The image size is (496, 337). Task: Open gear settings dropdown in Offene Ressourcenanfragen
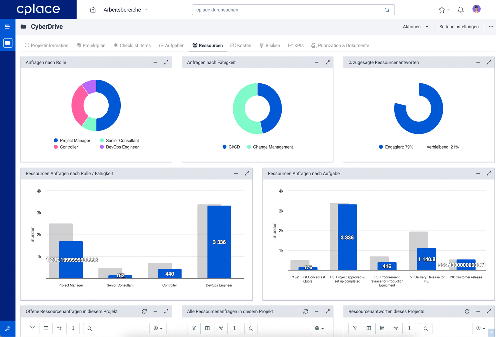158,328
